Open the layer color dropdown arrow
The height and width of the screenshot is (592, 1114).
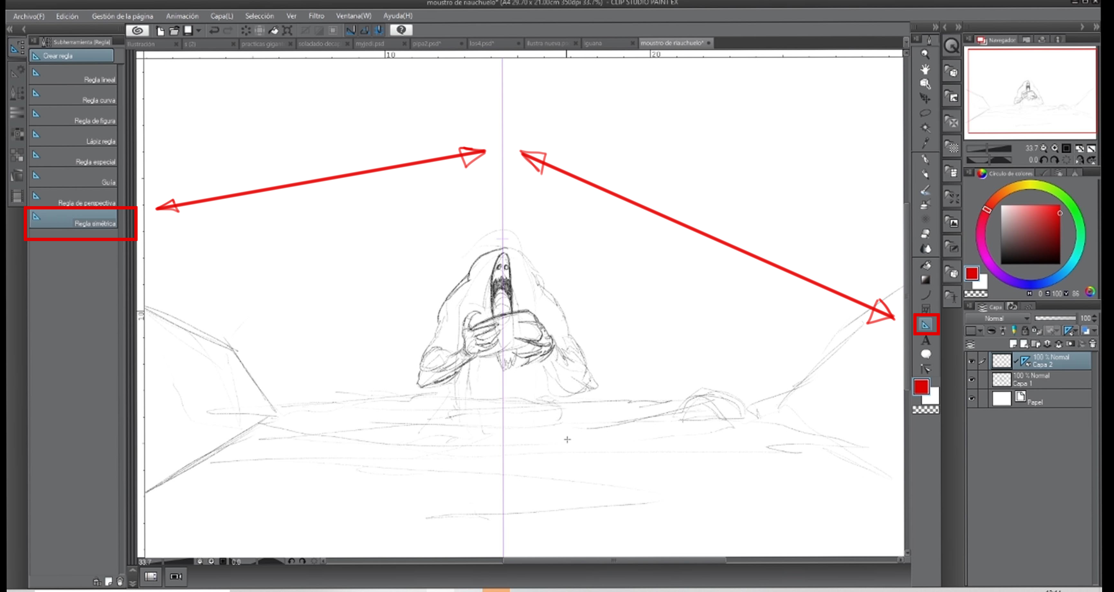pos(980,331)
